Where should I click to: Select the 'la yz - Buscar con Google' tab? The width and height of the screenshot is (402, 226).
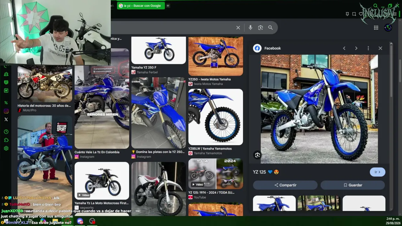point(141,6)
